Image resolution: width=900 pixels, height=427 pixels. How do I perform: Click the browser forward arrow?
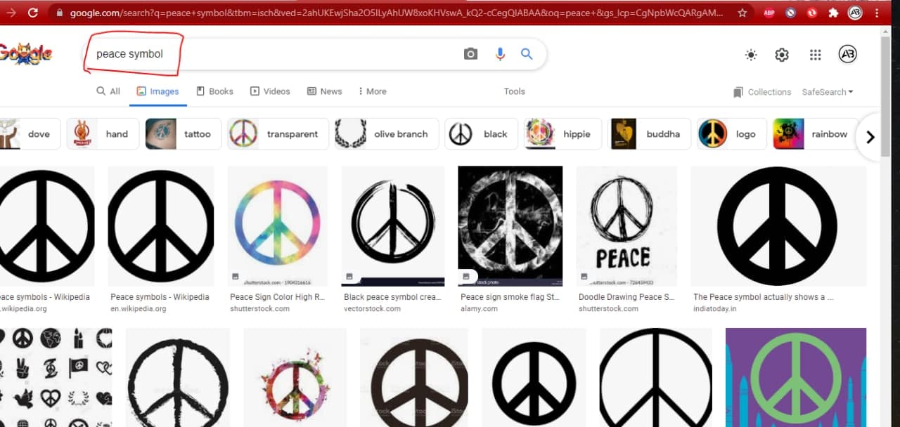[11, 13]
